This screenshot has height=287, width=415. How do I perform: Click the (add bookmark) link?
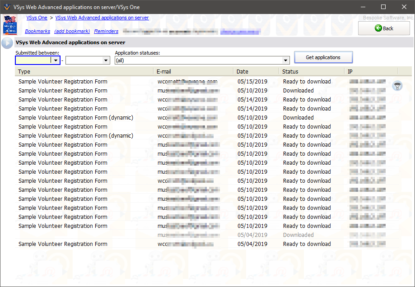(x=72, y=31)
